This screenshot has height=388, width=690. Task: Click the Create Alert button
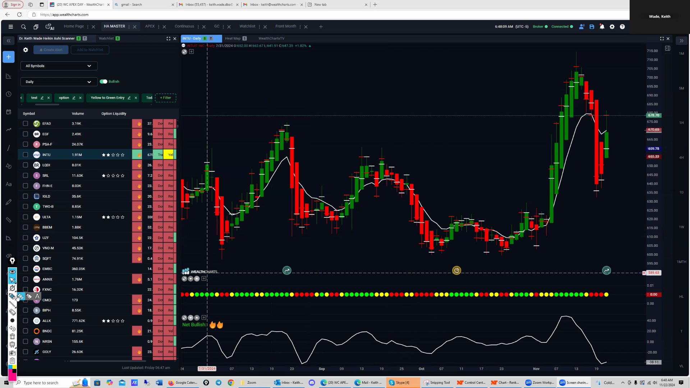[51, 50]
